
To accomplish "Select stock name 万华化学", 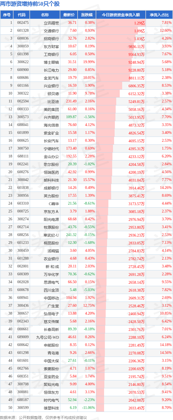I will pyautogui.click(x=51, y=274).
